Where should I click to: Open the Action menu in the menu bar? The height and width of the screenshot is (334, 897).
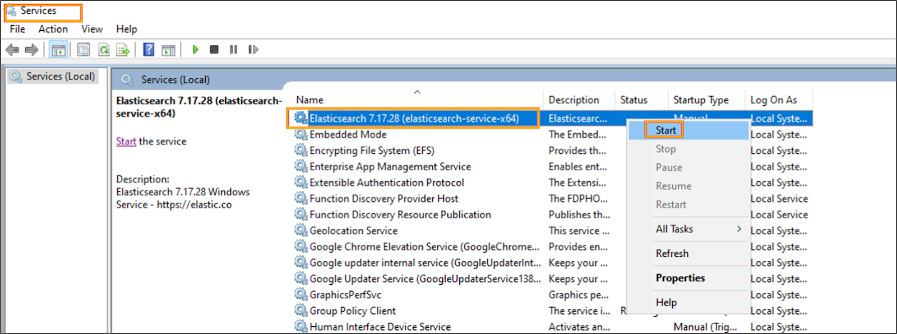pos(53,29)
